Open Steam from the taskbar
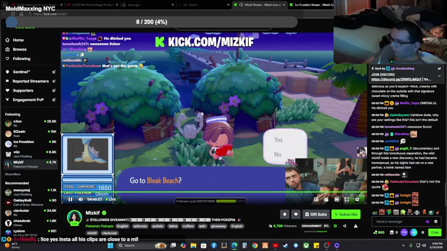This screenshot has width=447, height=251. (x=286, y=245)
